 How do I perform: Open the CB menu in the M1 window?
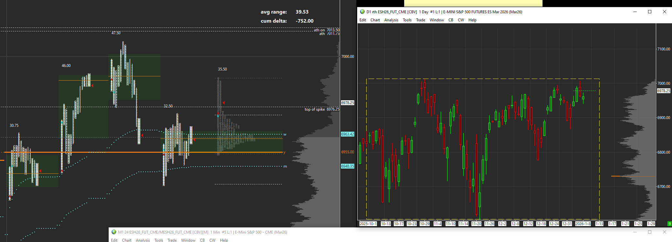(202, 240)
